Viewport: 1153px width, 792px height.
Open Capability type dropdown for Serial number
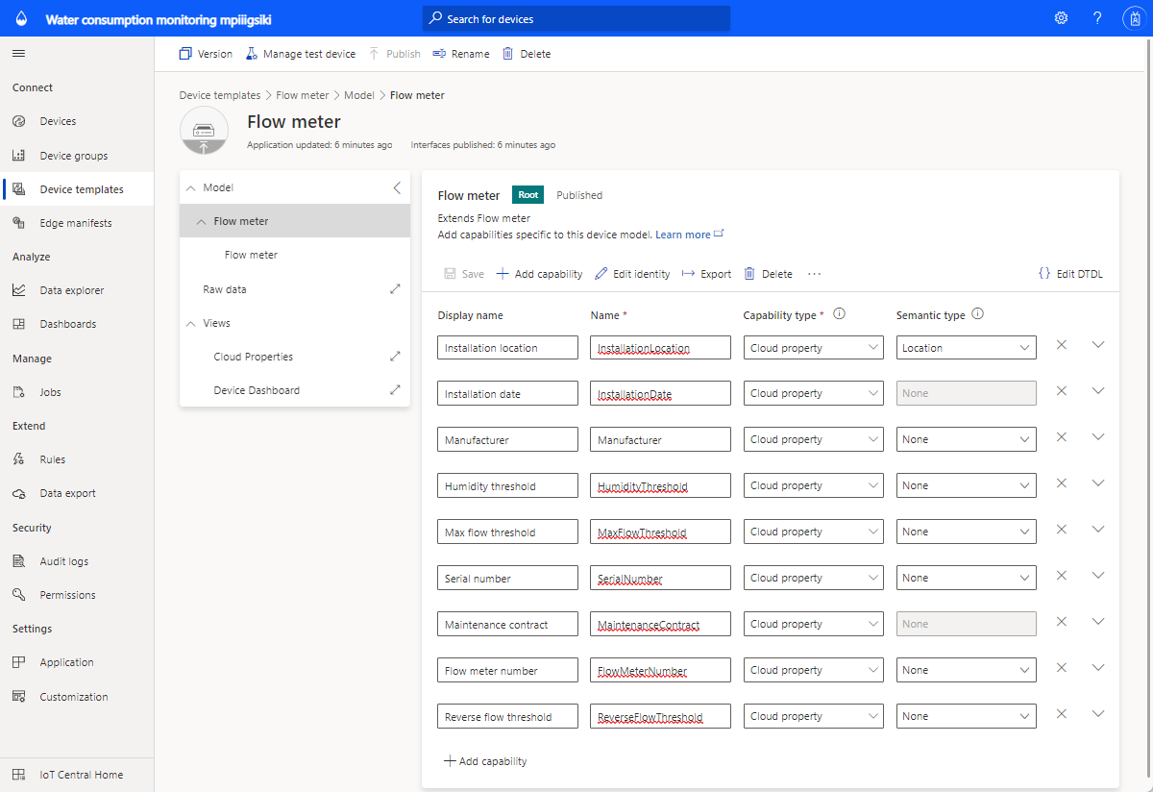click(x=813, y=579)
